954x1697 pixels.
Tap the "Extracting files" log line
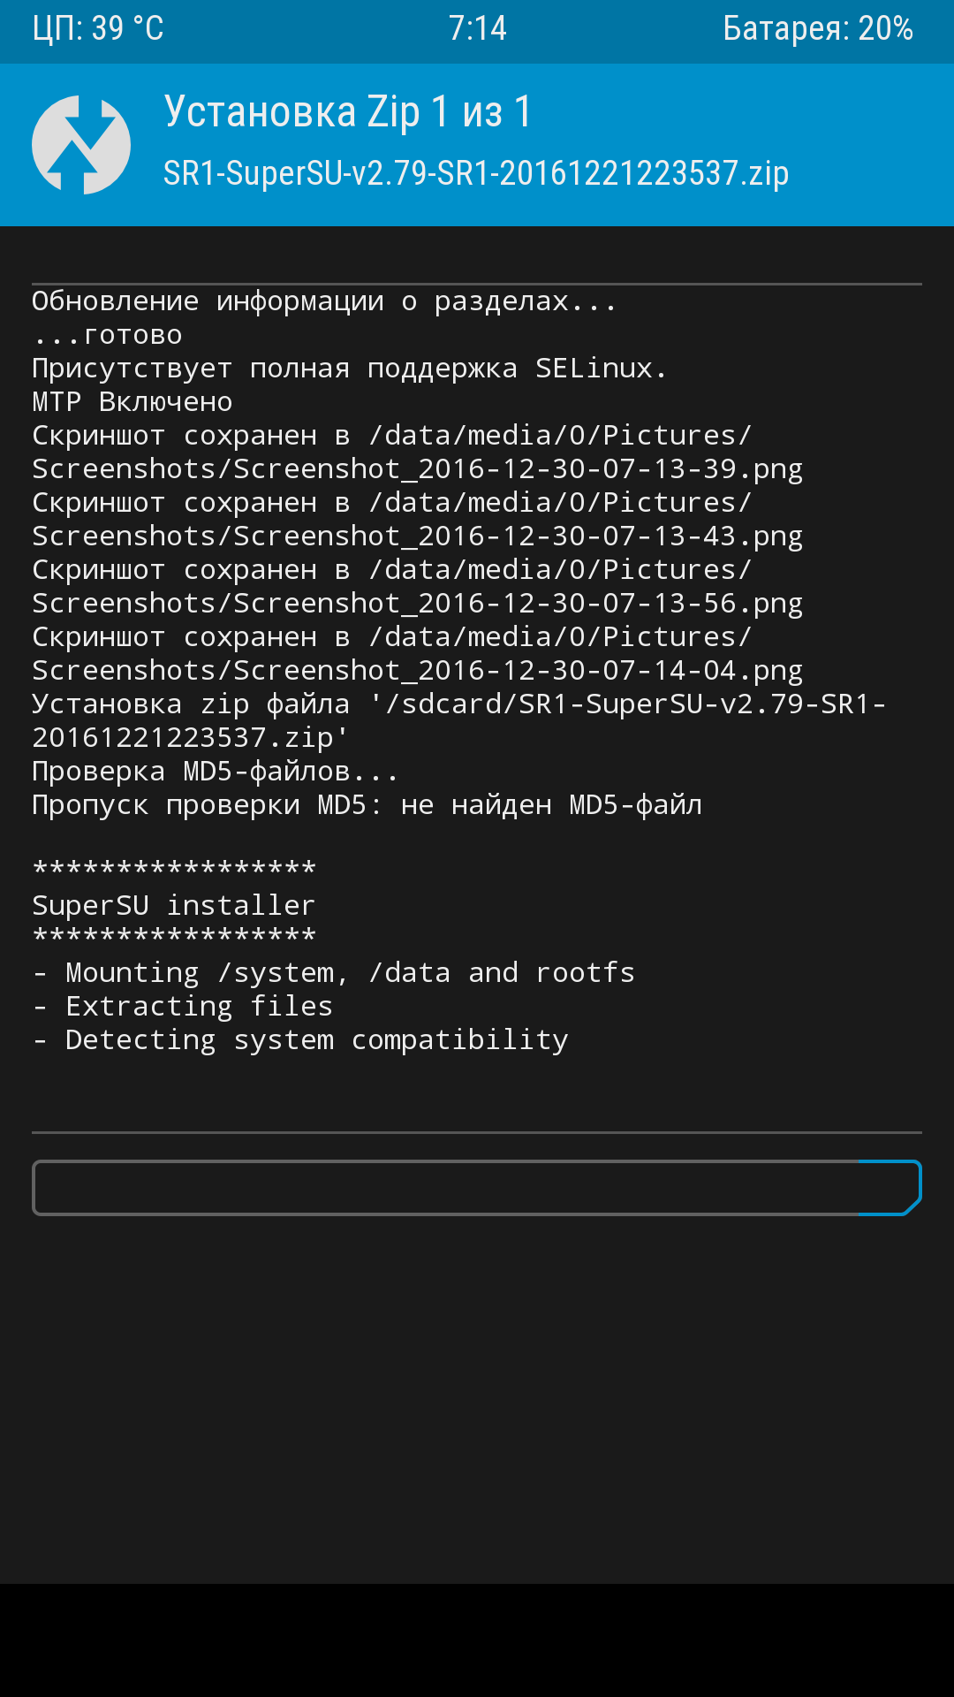pyautogui.click(x=199, y=1007)
